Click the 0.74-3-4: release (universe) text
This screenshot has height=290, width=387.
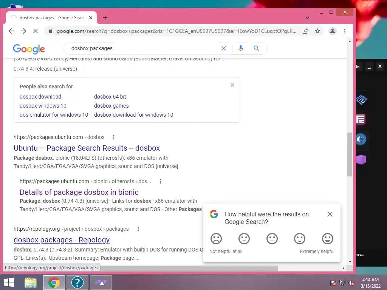[45, 69]
